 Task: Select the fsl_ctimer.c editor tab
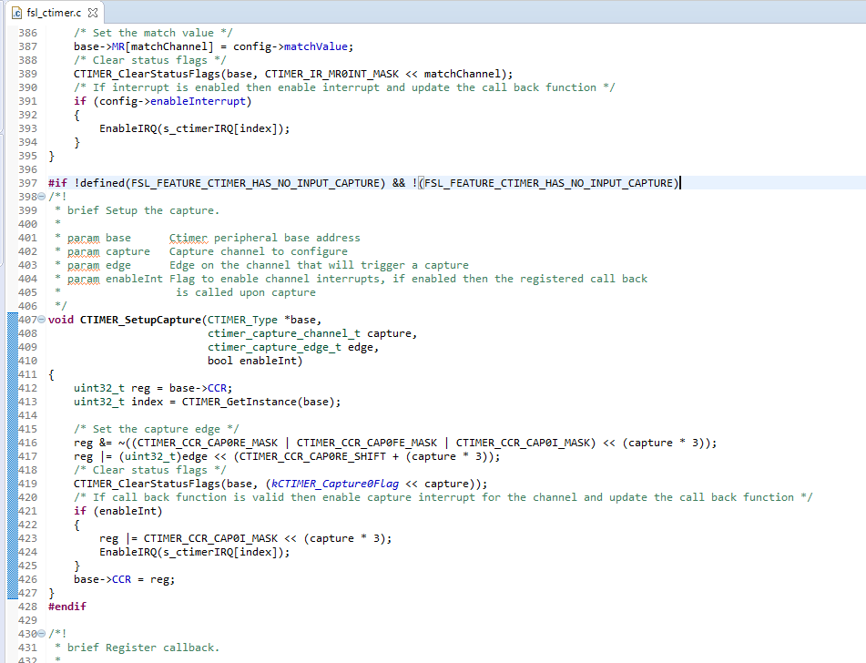coord(54,12)
